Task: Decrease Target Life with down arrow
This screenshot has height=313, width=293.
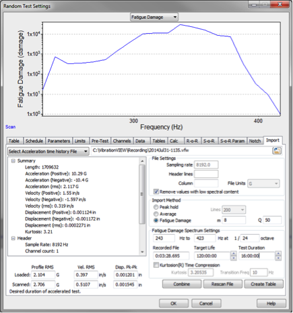Action: 234,258
